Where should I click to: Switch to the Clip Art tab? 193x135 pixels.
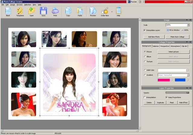tap(184, 46)
